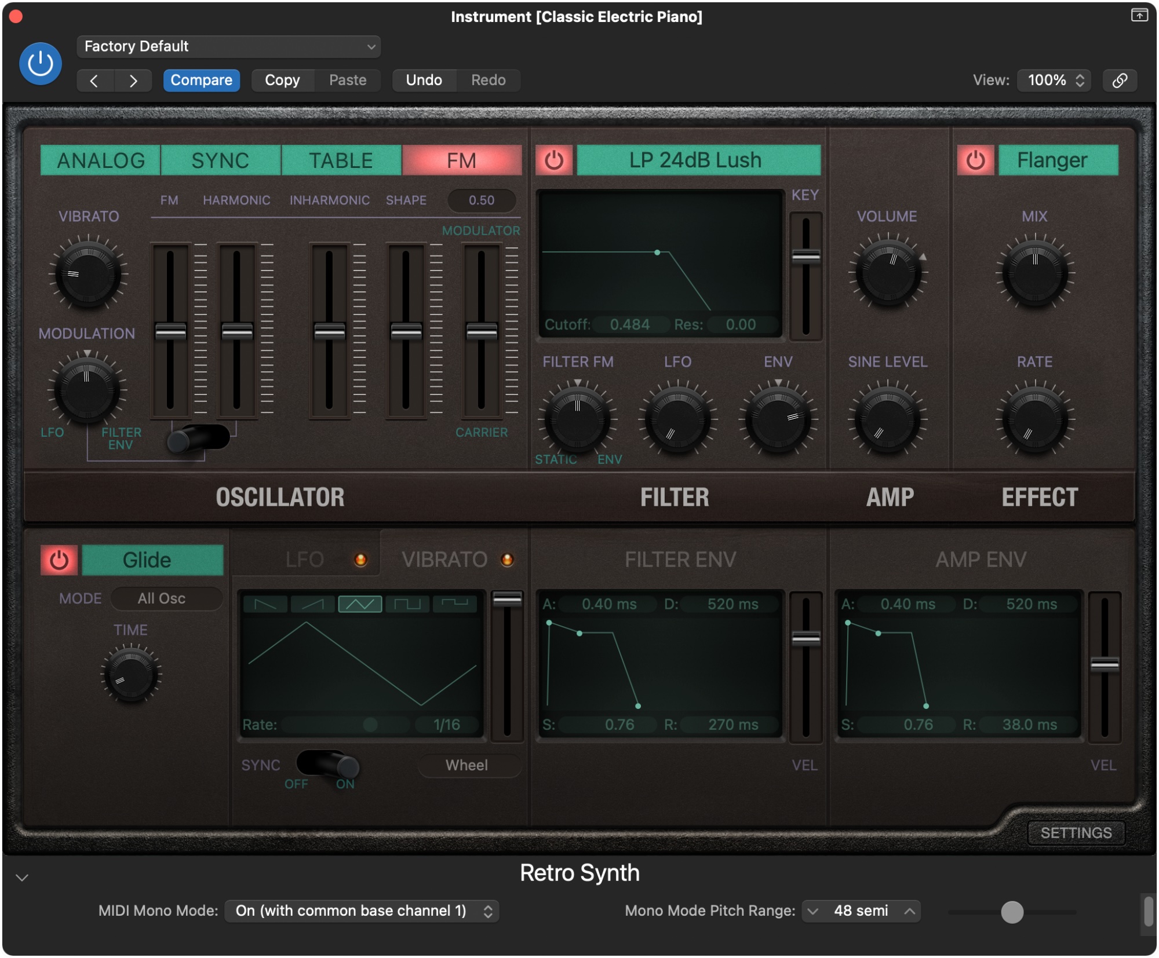The width and height of the screenshot is (1159, 958).
Task: Click the effect RATE knob
Action: pos(1035,418)
